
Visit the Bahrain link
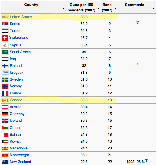point(16,135)
